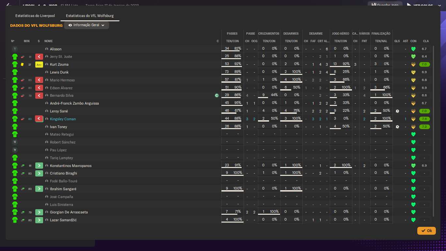Sort by the GLS goals column header

(x=397, y=41)
